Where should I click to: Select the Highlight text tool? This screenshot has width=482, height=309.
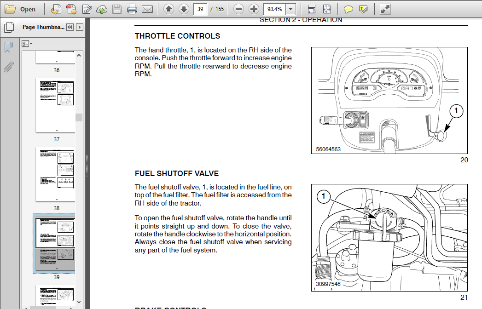[363, 9]
